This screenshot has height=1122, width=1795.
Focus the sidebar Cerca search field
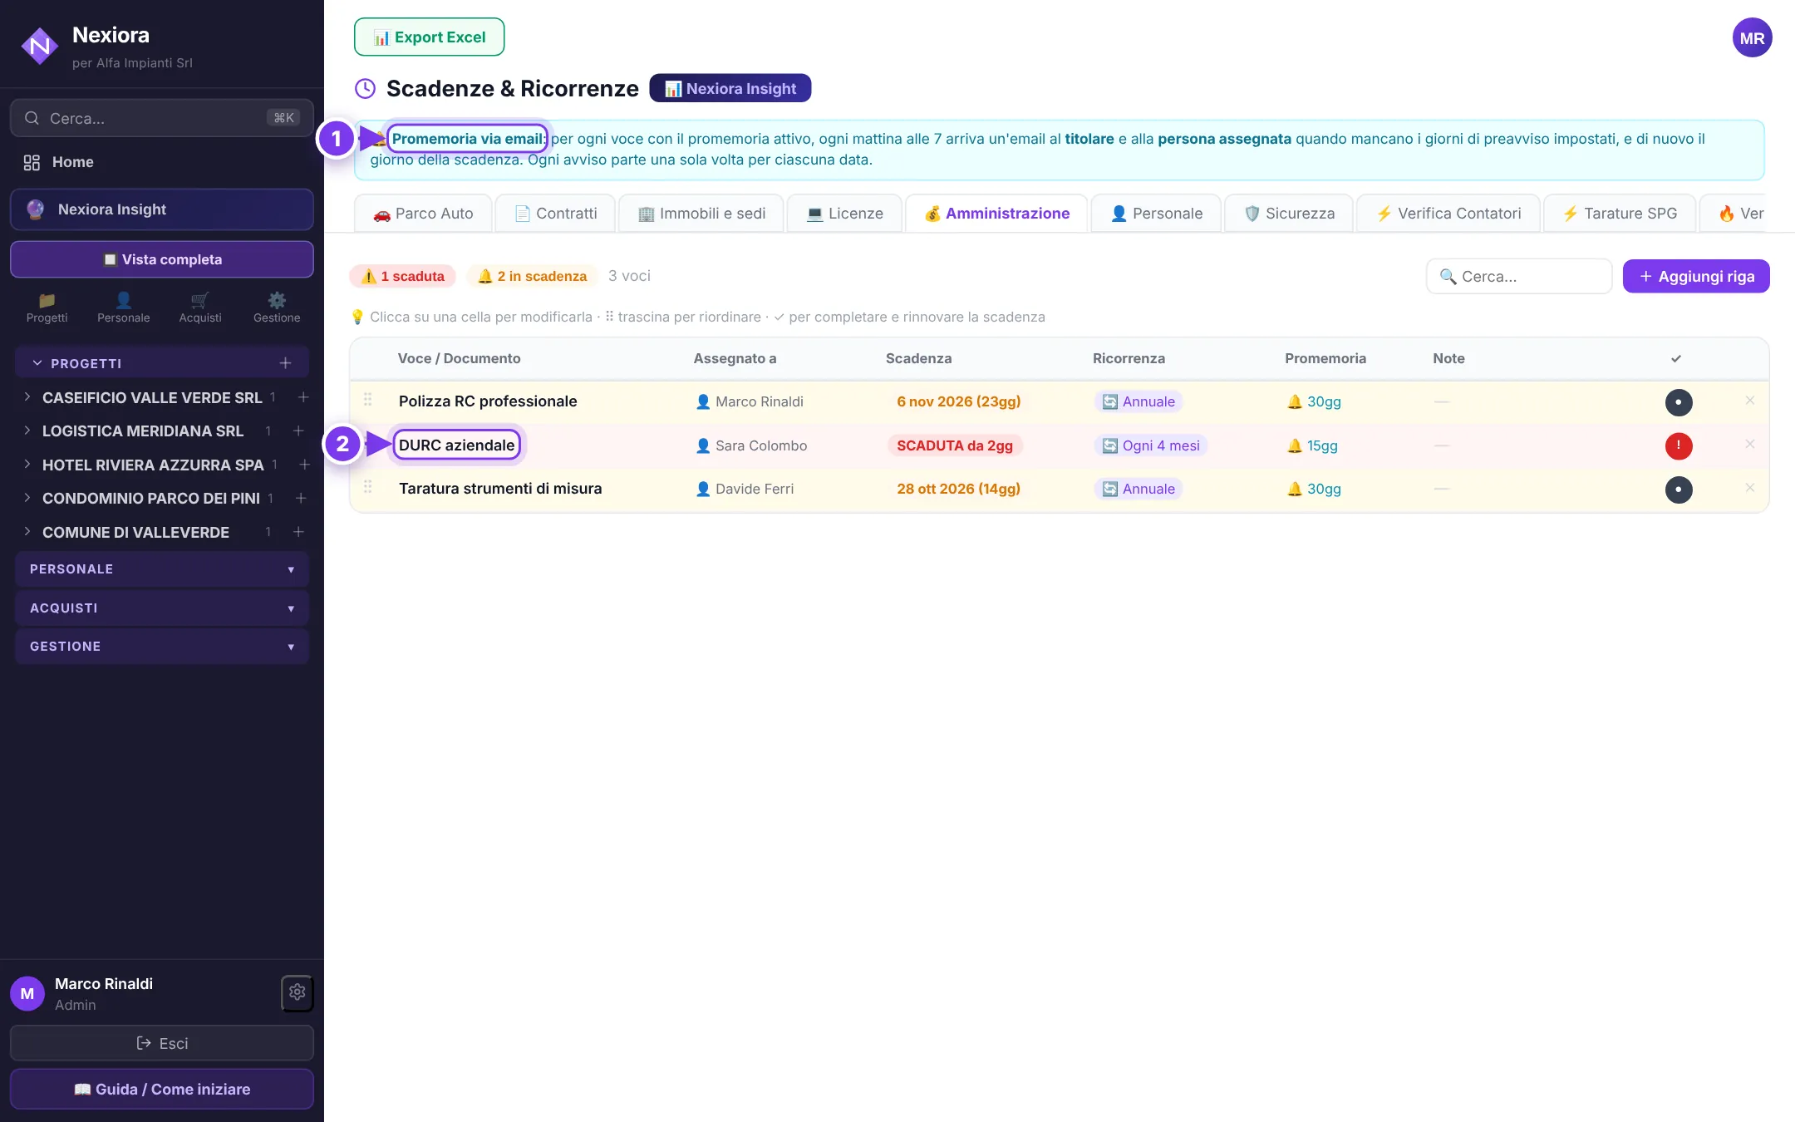tap(162, 118)
